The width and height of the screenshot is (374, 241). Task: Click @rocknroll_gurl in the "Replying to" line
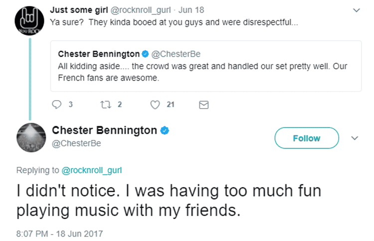(92, 170)
